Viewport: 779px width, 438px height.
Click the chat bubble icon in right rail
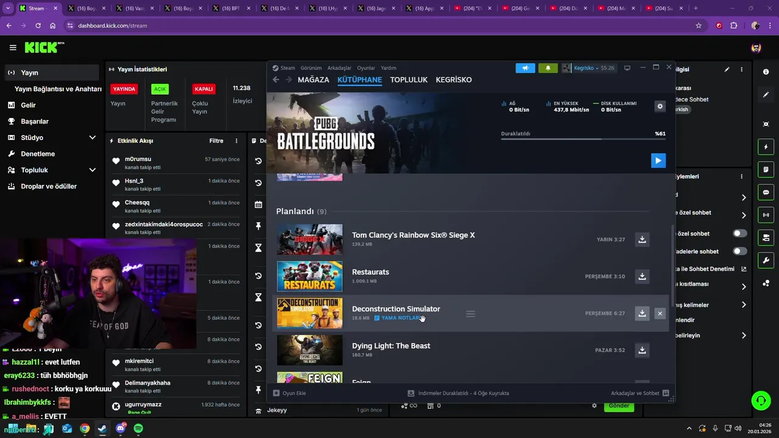point(766,192)
